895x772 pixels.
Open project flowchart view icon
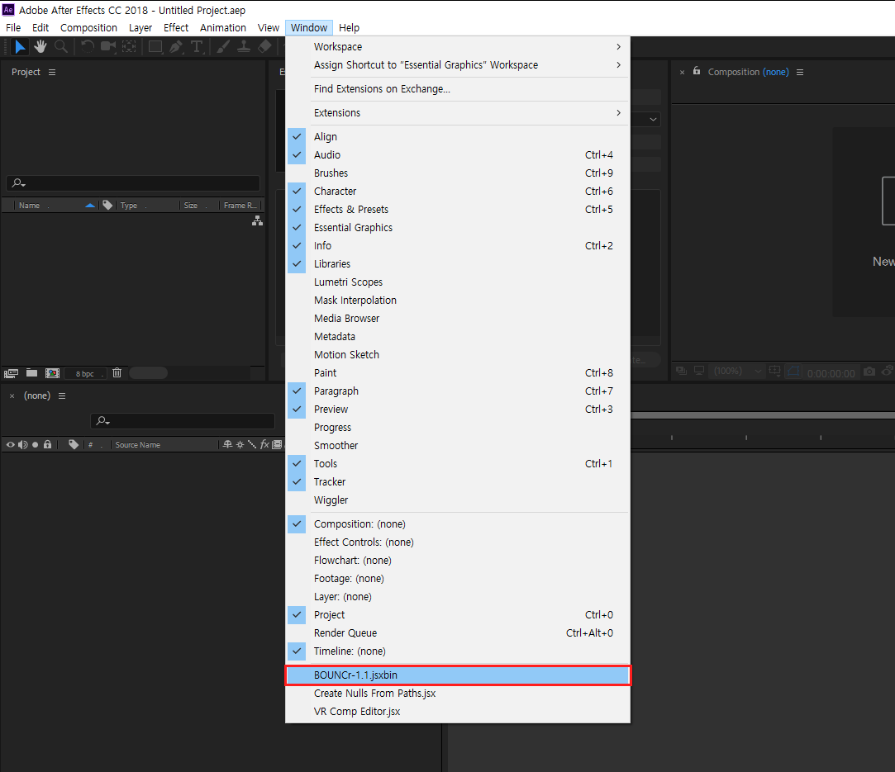(x=258, y=220)
